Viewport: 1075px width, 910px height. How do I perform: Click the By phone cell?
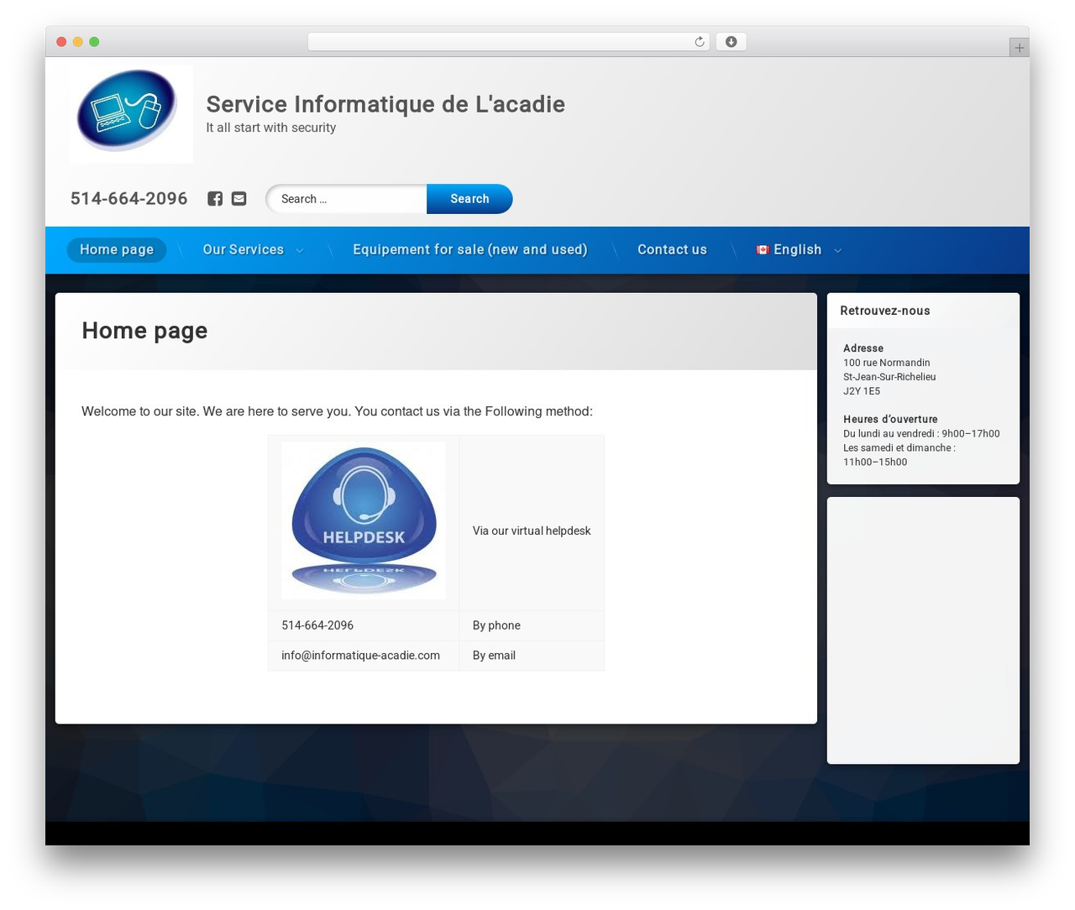532,626
